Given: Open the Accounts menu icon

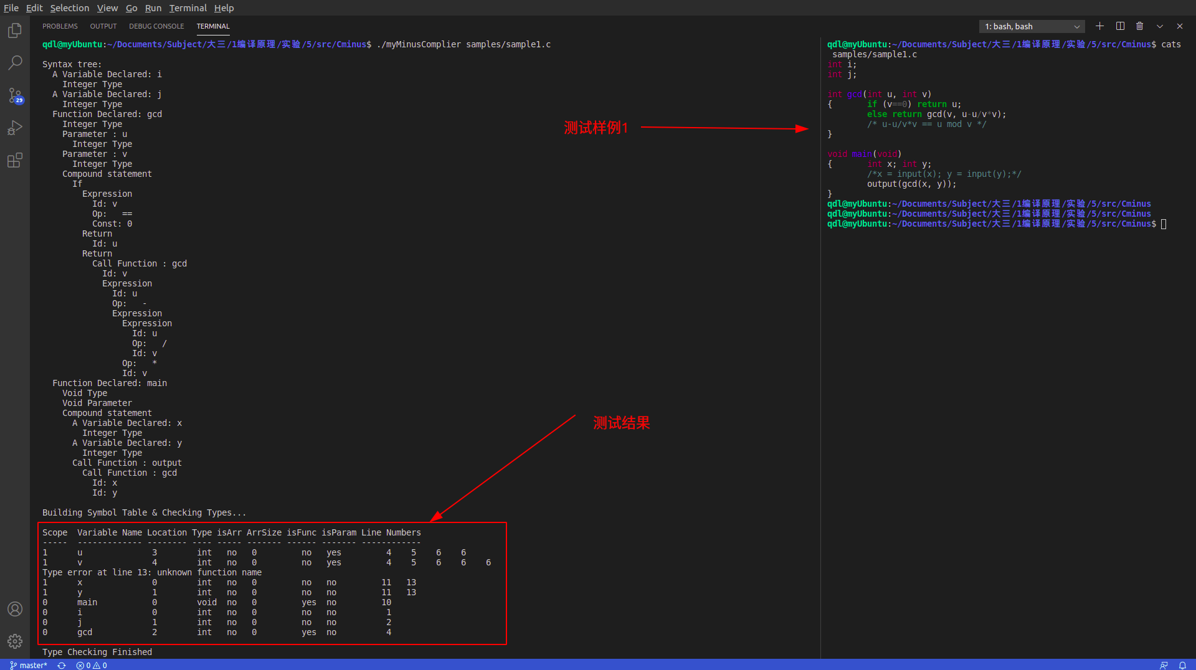Looking at the screenshot, I should 15,609.
